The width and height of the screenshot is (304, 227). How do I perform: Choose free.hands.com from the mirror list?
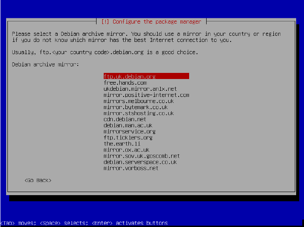(x=125, y=83)
